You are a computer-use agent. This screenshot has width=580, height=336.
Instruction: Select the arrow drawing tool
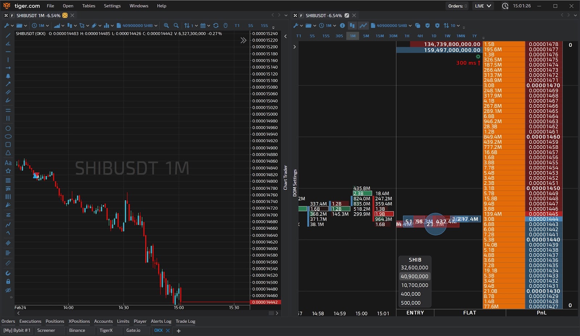click(8, 84)
